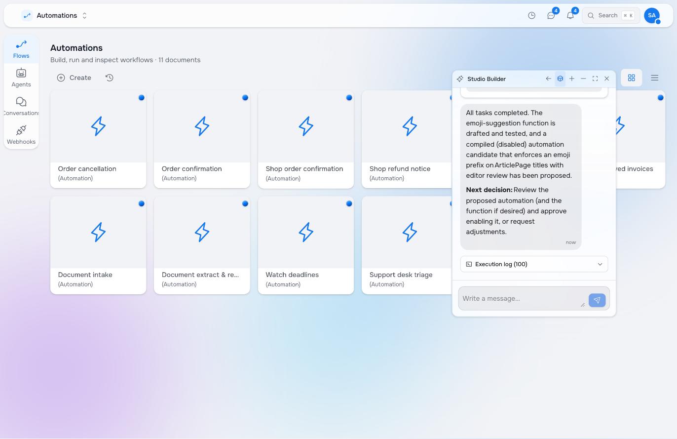The width and height of the screenshot is (677, 439).
Task: Open the Shop refund notice automation card
Action: coord(407,139)
